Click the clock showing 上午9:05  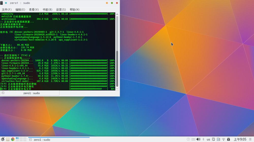coord(240,139)
